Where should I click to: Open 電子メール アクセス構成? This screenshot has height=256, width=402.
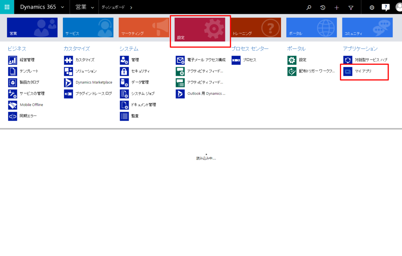pos(206,60)
